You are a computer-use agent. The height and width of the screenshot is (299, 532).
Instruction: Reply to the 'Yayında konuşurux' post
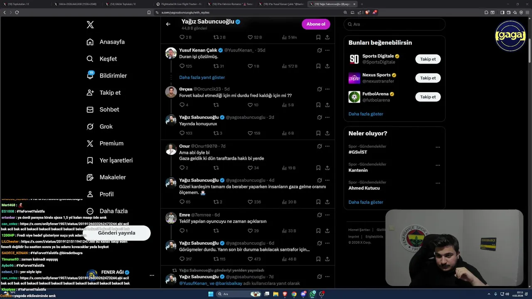coord(182,133)
